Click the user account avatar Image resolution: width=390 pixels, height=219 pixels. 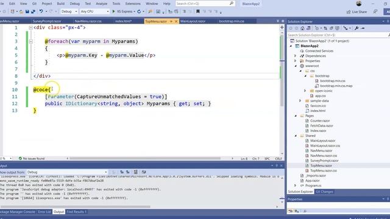[x=359, y=4]
